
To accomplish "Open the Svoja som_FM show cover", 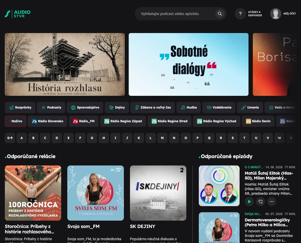I will 96,193.
